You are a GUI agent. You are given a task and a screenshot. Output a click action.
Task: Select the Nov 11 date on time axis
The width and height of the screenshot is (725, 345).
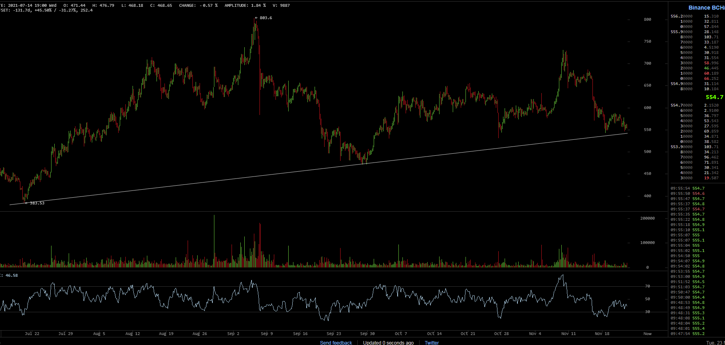(569, 333)
